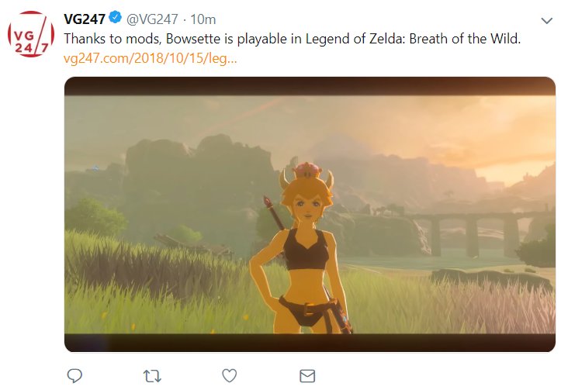Open the Breath of the Wild image preview

310,214
